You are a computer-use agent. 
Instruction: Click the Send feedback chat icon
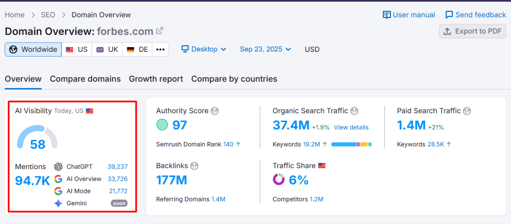(449, 15)
